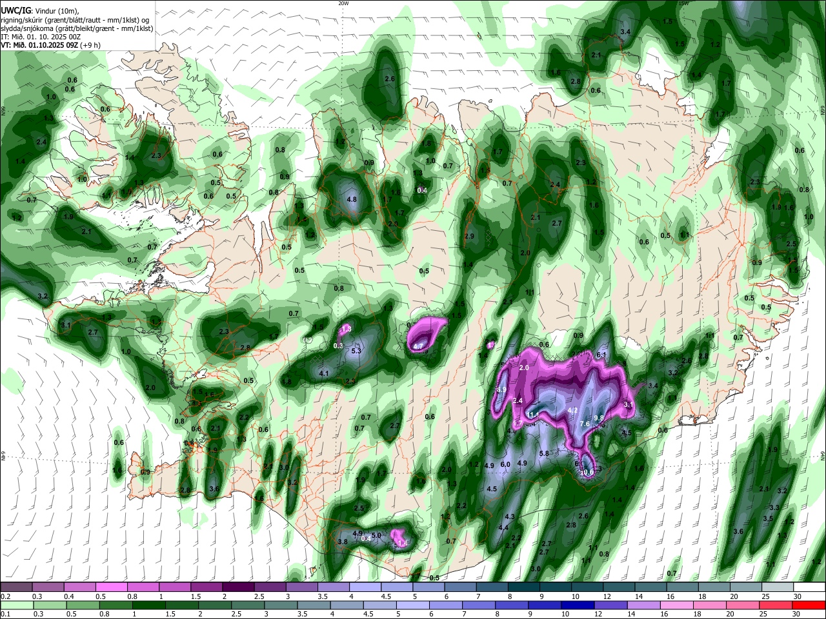The image size is (826, 619).
Task: Select the grey-purple 0.2 swatch in upper legend
Action: [x=16, y=587]
